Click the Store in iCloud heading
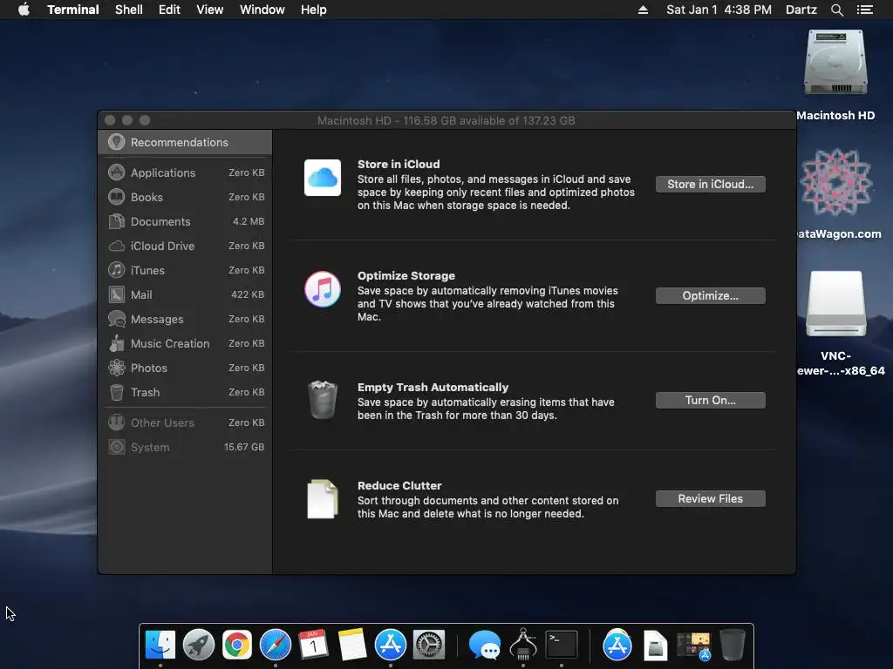 [x=399, y=165]
